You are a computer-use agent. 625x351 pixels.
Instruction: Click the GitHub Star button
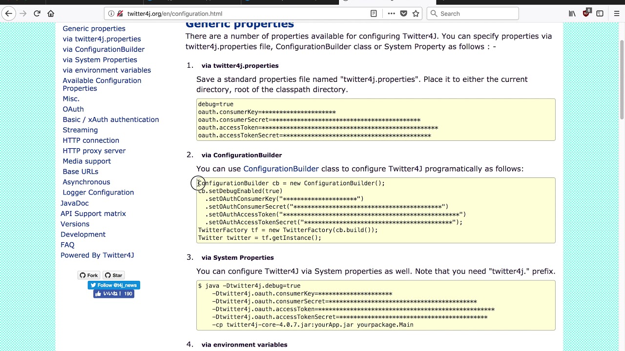pyautogui.click(x=114, y=275)
